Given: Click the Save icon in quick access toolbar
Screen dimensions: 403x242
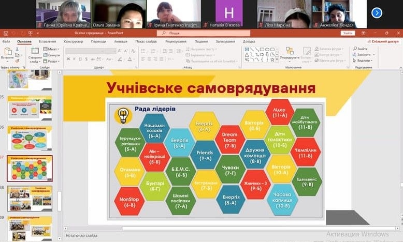Looking at the screenshot, I should point(5,33).
